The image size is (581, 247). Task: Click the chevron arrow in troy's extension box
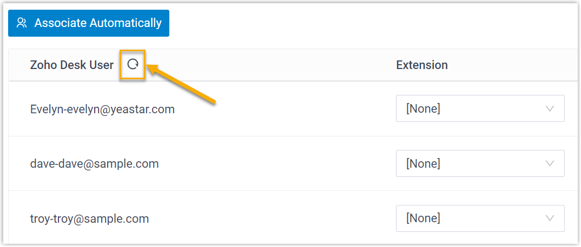(x=550, y=218)
